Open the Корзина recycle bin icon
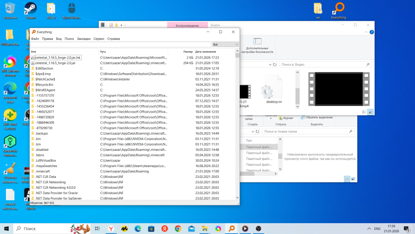Screen dimensions: 415x234 point(10,11)
